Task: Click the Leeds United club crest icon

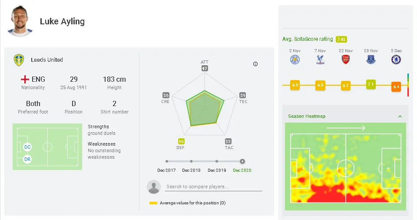Action: pyautogui.click(x=18, y=60)
